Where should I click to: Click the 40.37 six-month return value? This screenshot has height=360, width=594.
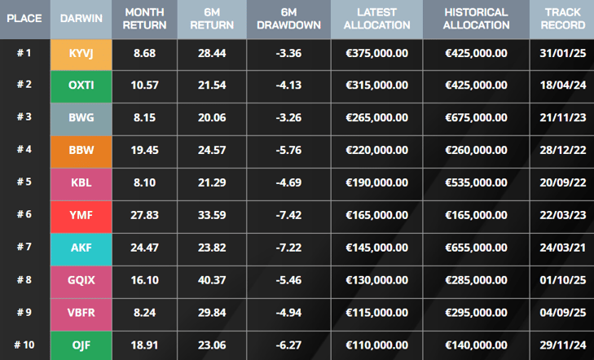(211, 279)
